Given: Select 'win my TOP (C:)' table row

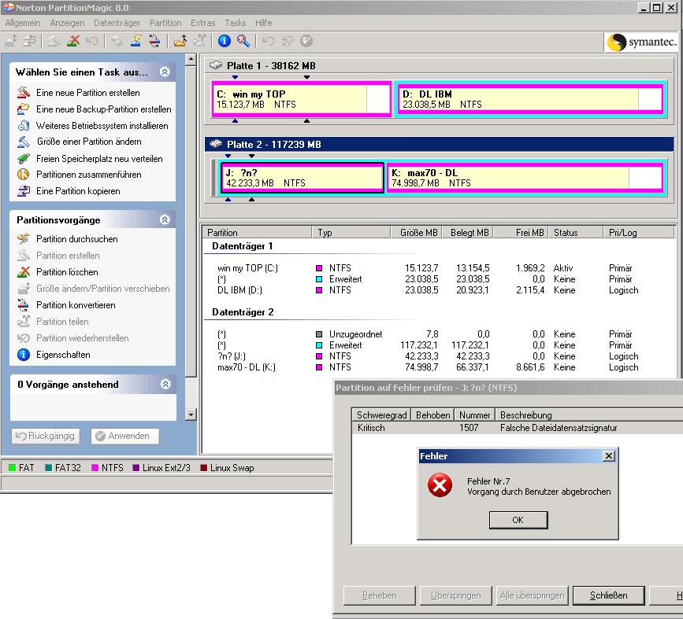Looking at the screenshot, I should 438,268.
